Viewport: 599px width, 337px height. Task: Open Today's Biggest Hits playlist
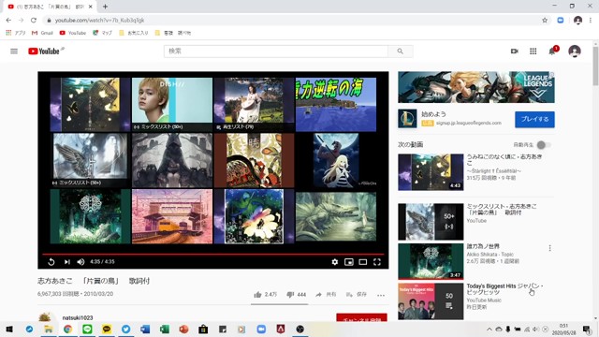coord(504,289)
